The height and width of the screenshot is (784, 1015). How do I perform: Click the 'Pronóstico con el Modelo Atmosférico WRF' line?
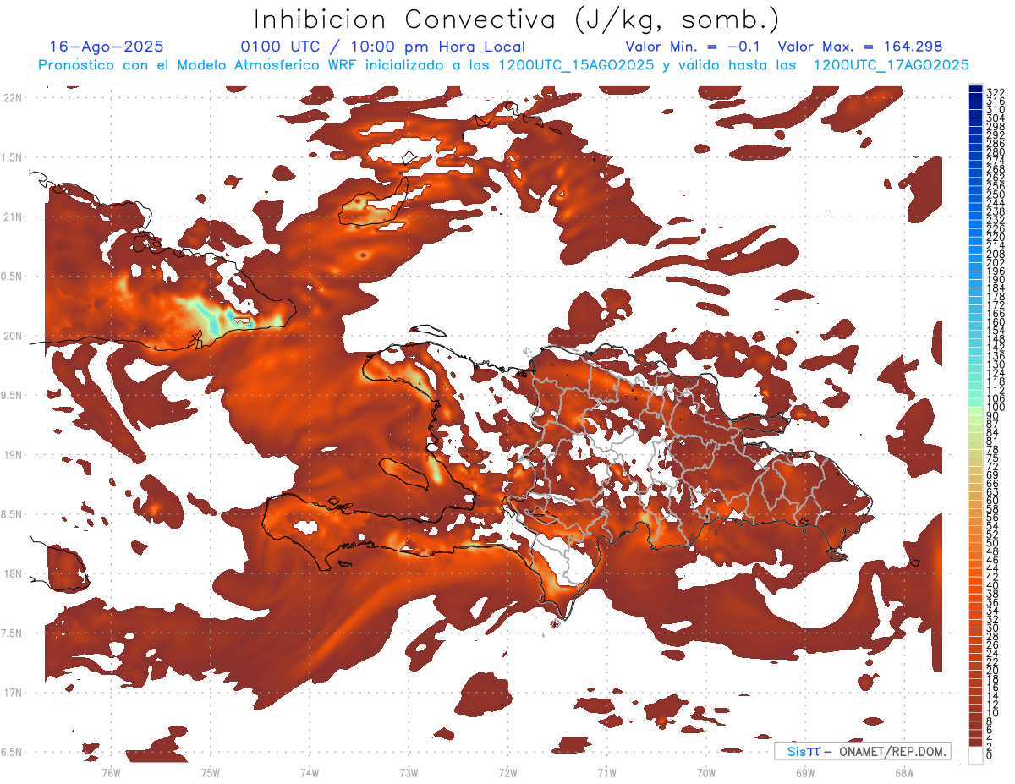(x=503, y=65)
